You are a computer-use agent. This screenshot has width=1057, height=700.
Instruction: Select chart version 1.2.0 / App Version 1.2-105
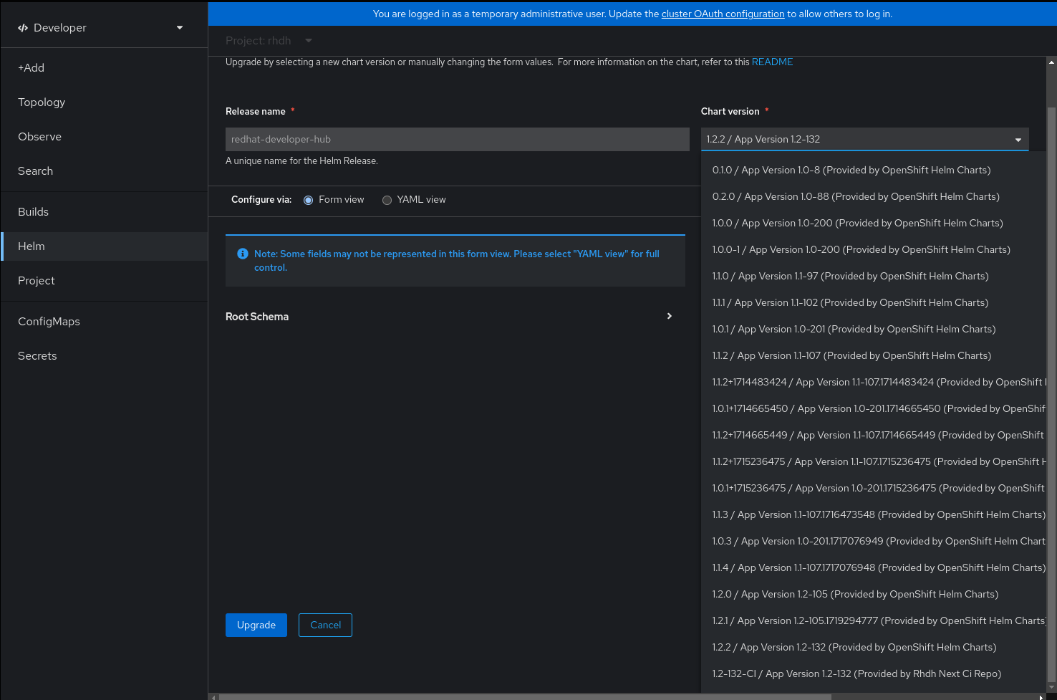873,594
